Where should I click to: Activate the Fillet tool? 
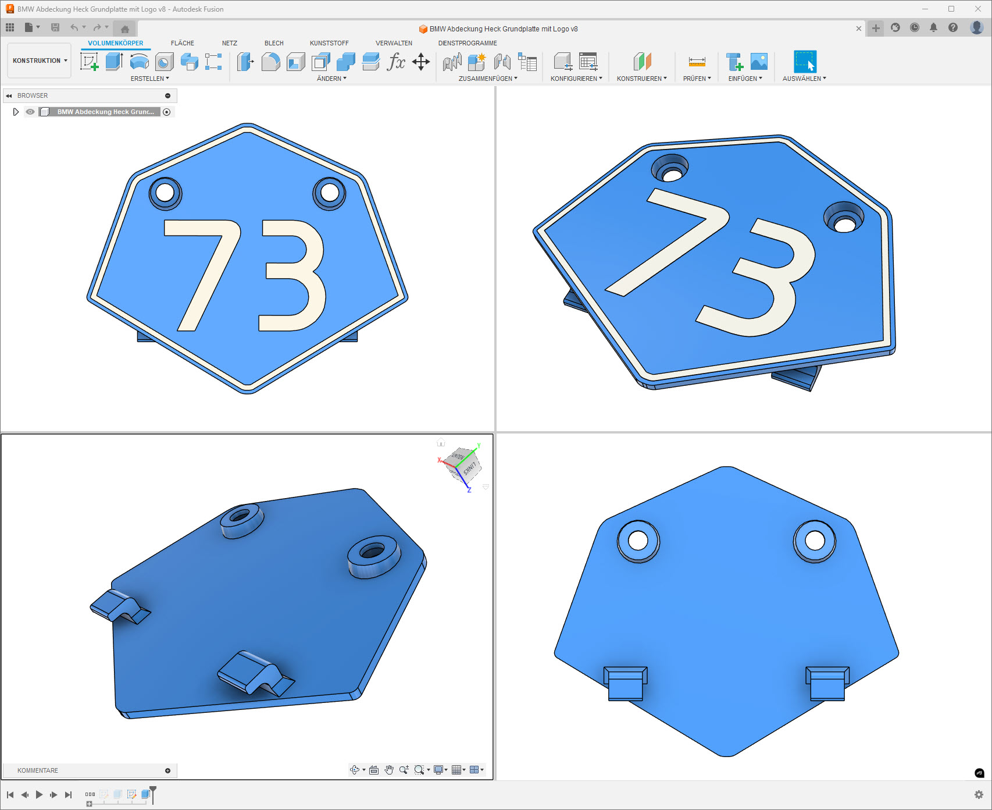click(x=270, y=61)
